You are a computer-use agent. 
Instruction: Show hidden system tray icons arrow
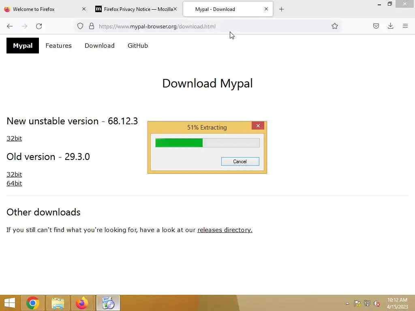pyautogui.click(x=347, y=303)
